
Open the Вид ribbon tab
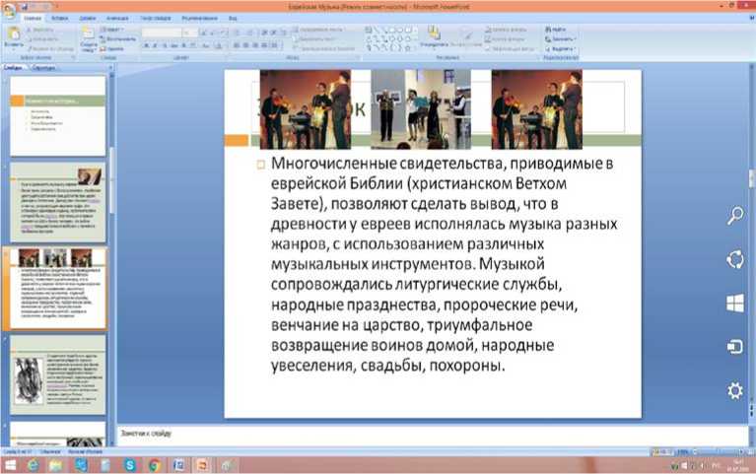click(x=233, y=19)
